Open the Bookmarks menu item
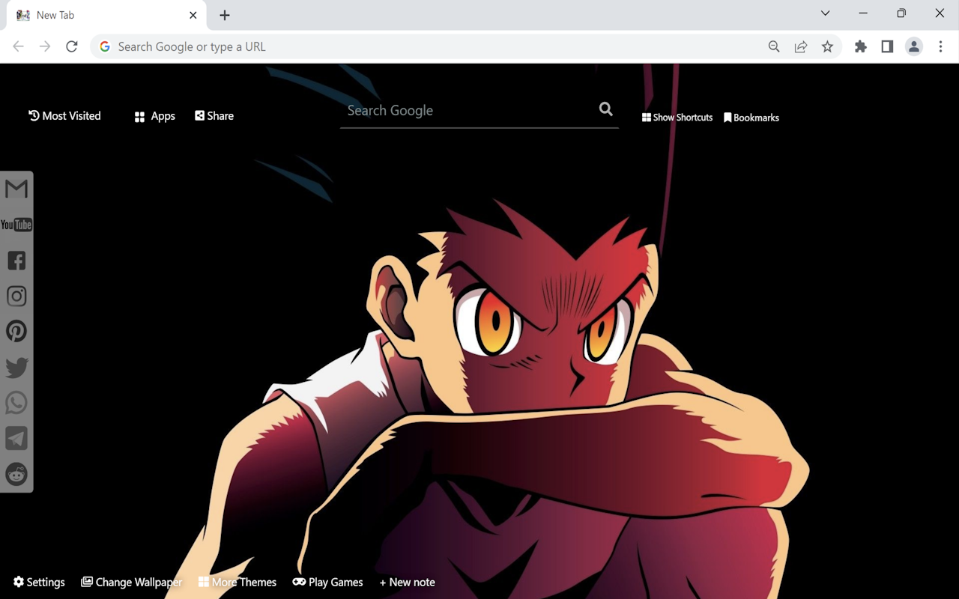 tap(751, 117)
